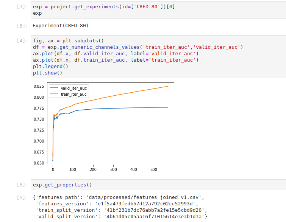Click output prompt [3] beside Experiment(CRED-80)
Viewport: 286px width, 222px height.
[22, 26]
